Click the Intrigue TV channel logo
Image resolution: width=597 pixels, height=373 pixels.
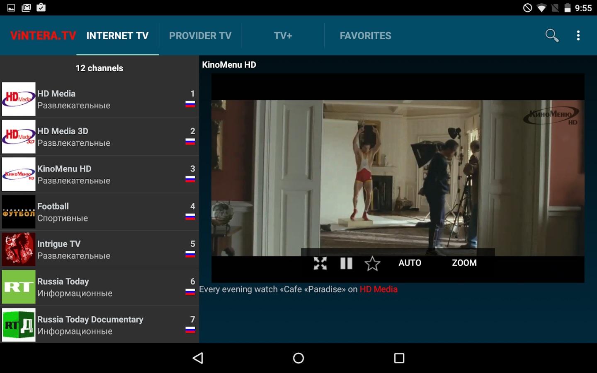pos(19,249)
